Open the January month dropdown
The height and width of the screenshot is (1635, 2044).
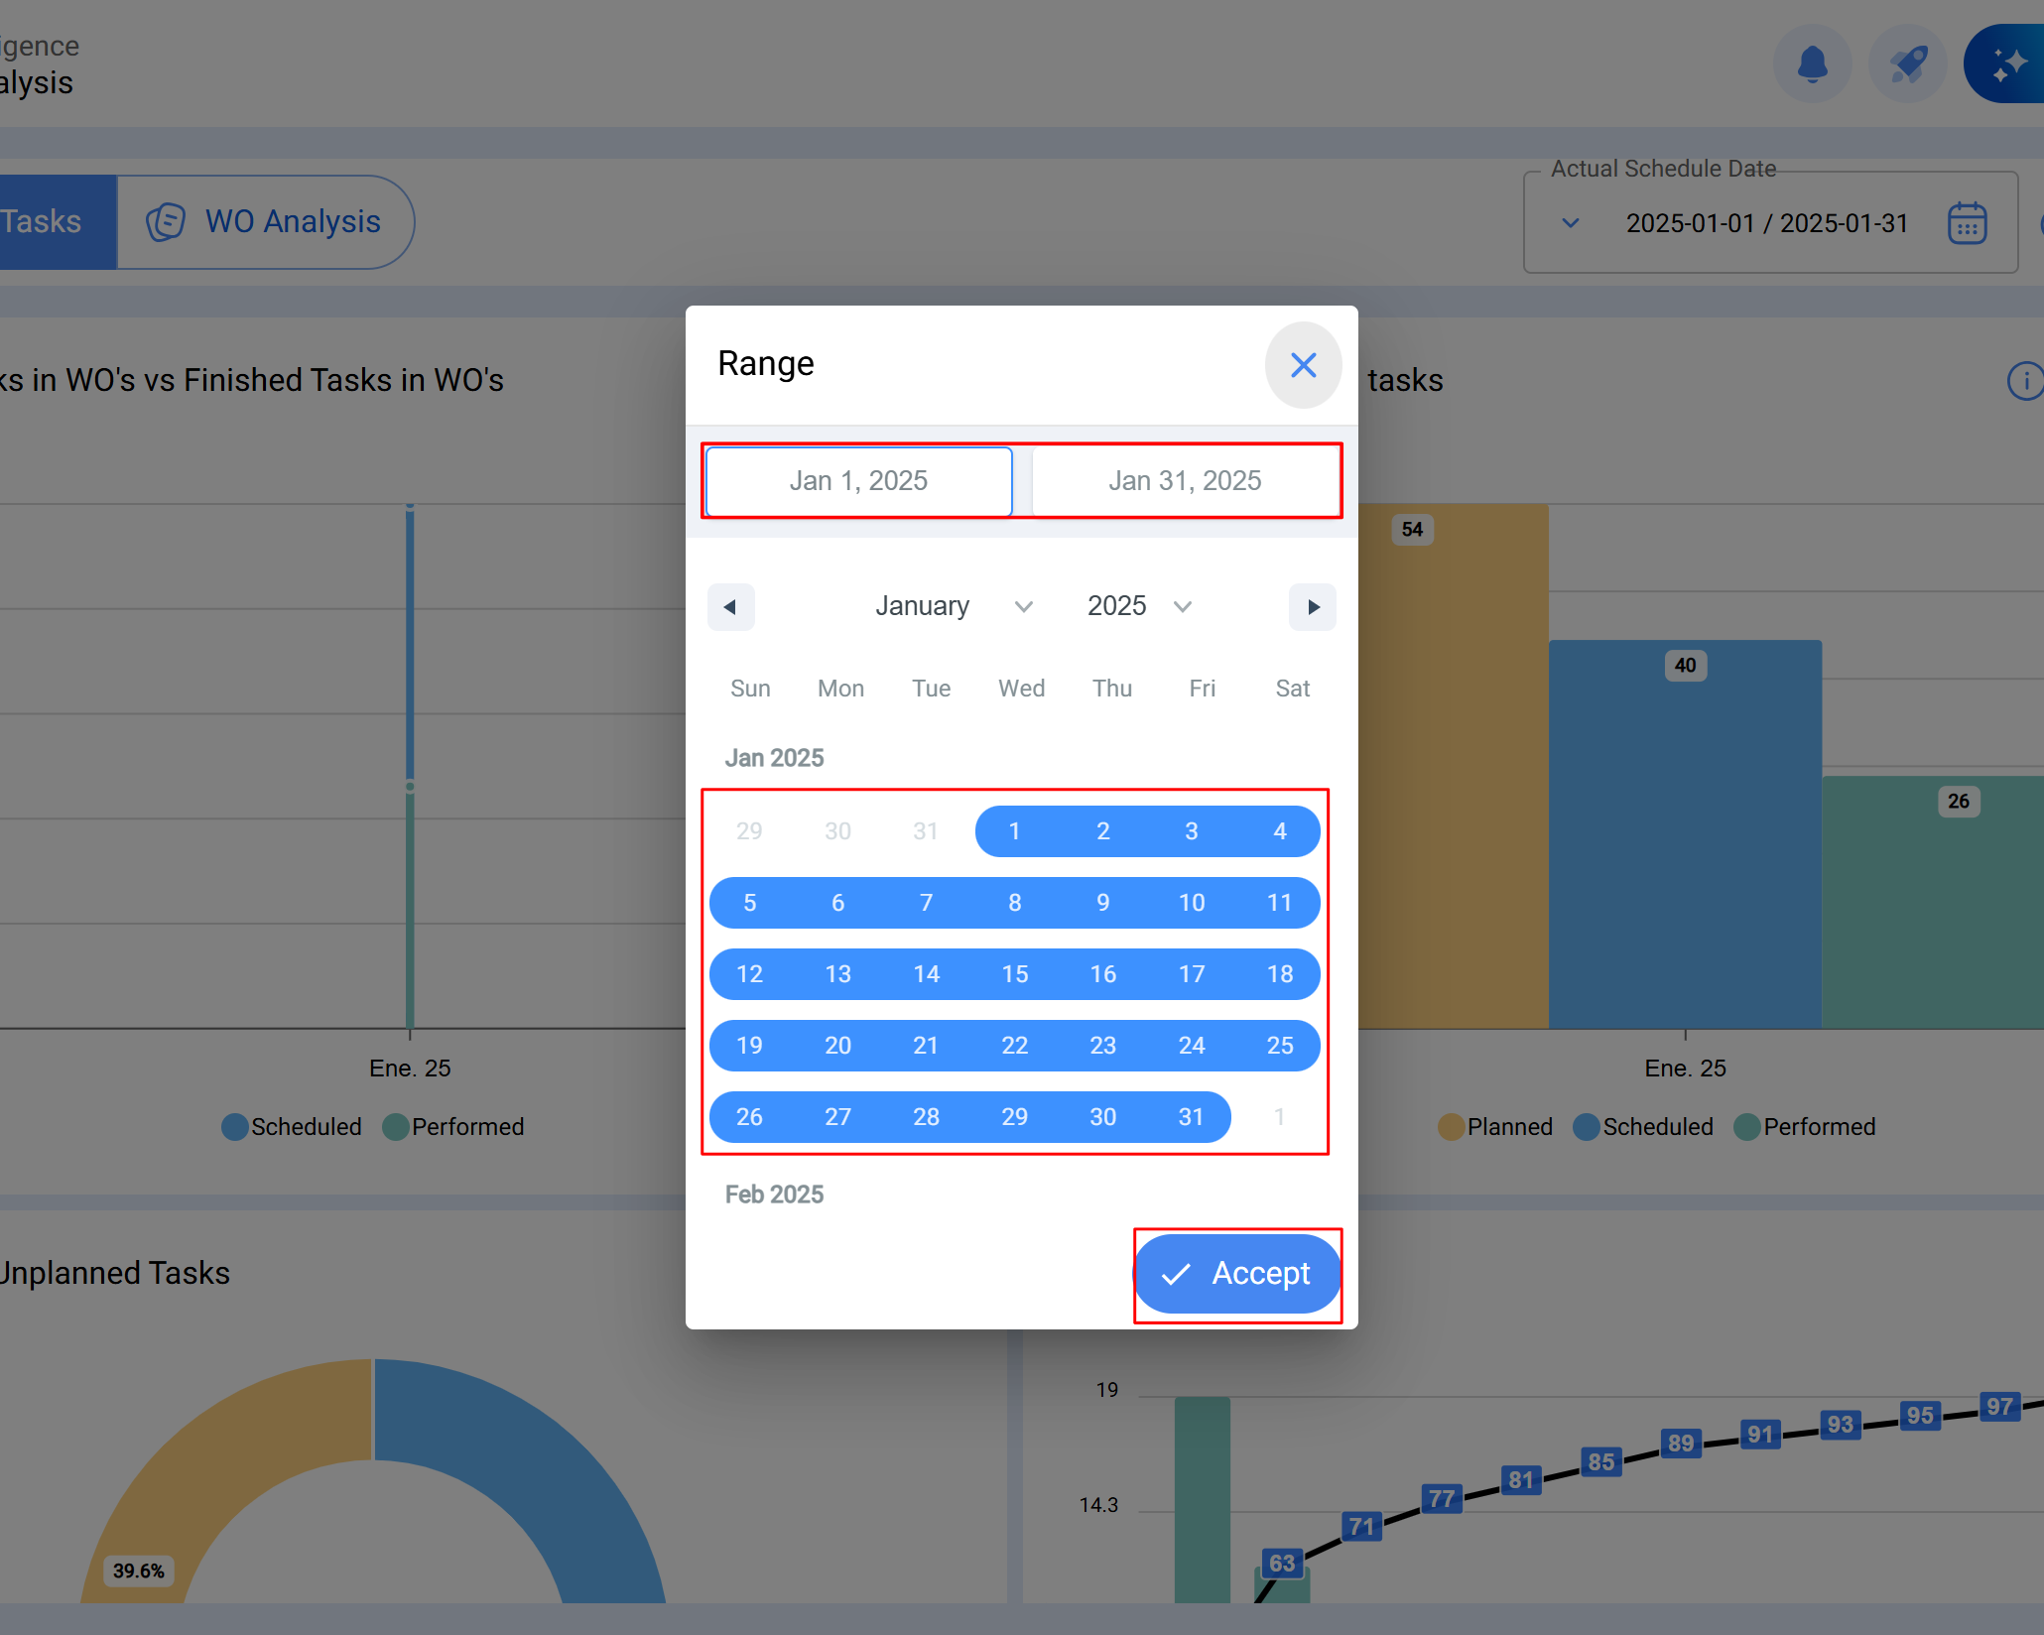953,606
